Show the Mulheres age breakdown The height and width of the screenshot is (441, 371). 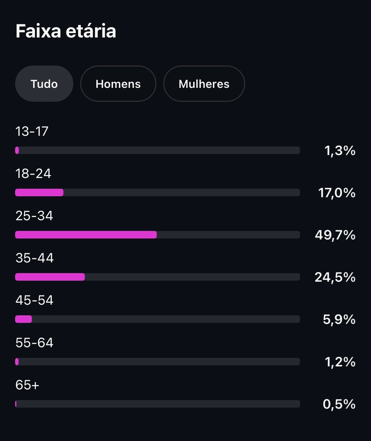pos(204,84)
